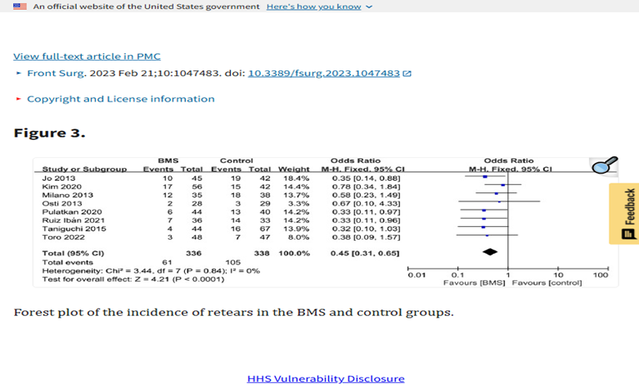Expand the chevron beside "Here's how you know"

pyautogui.click(x=369, y=7)
